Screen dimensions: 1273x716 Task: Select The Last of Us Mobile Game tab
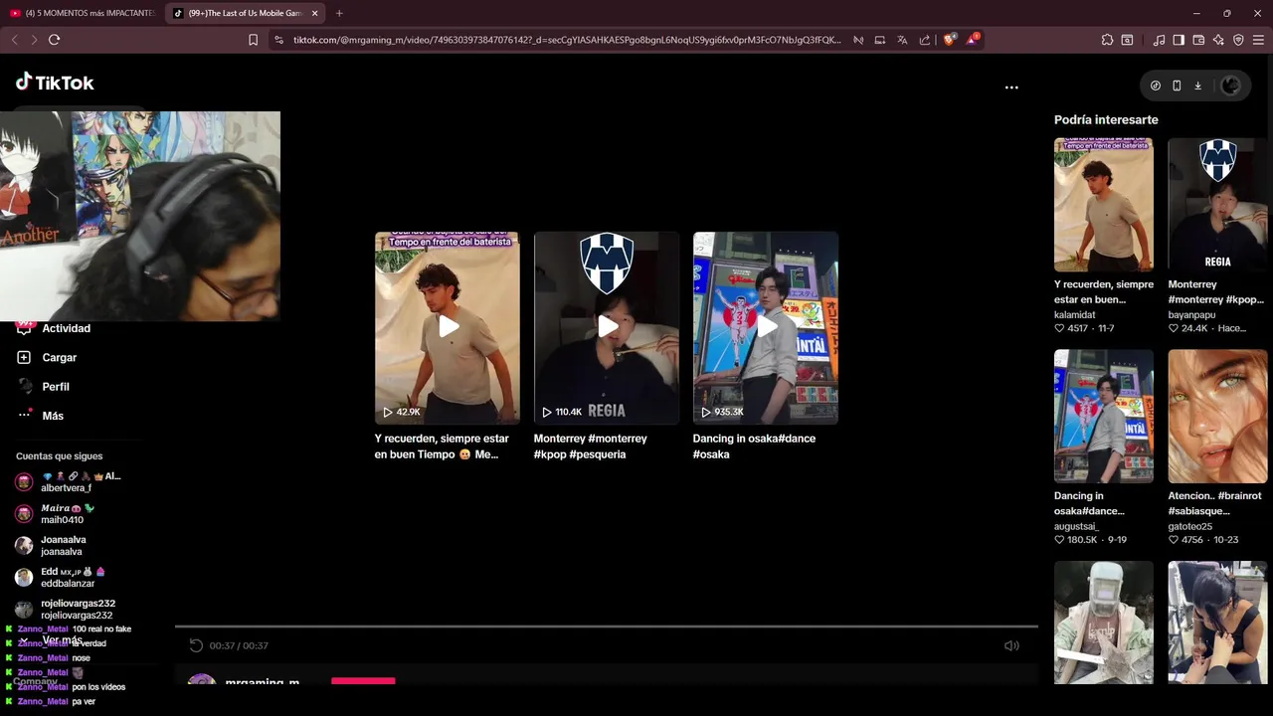point(246,13)
